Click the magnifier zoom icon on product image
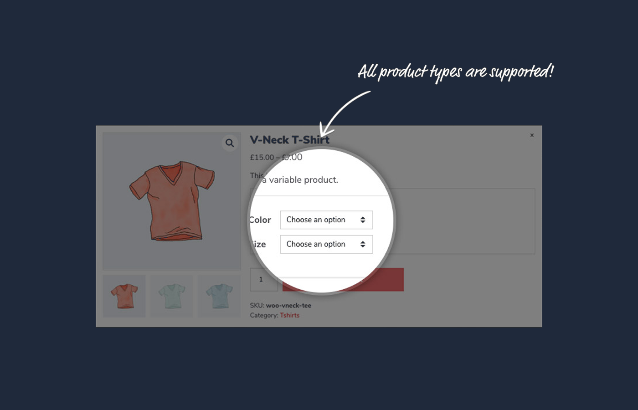 [x=230, y=143]
